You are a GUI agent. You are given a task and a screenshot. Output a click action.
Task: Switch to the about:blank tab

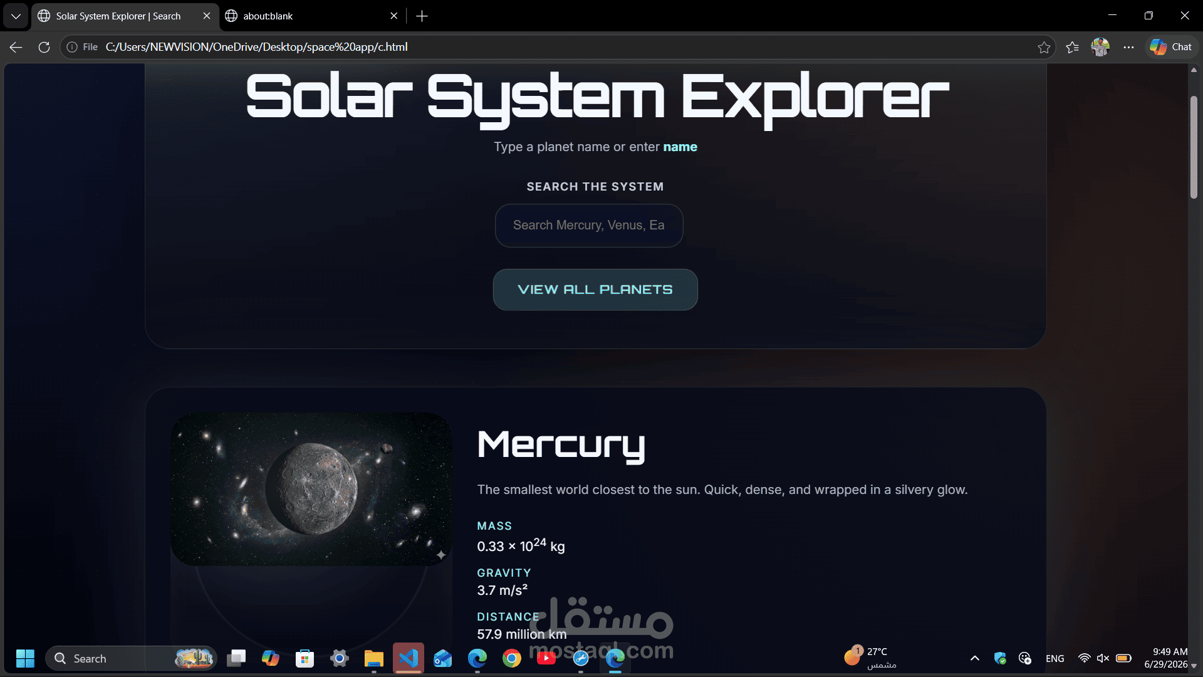click(x=268, y=16)
